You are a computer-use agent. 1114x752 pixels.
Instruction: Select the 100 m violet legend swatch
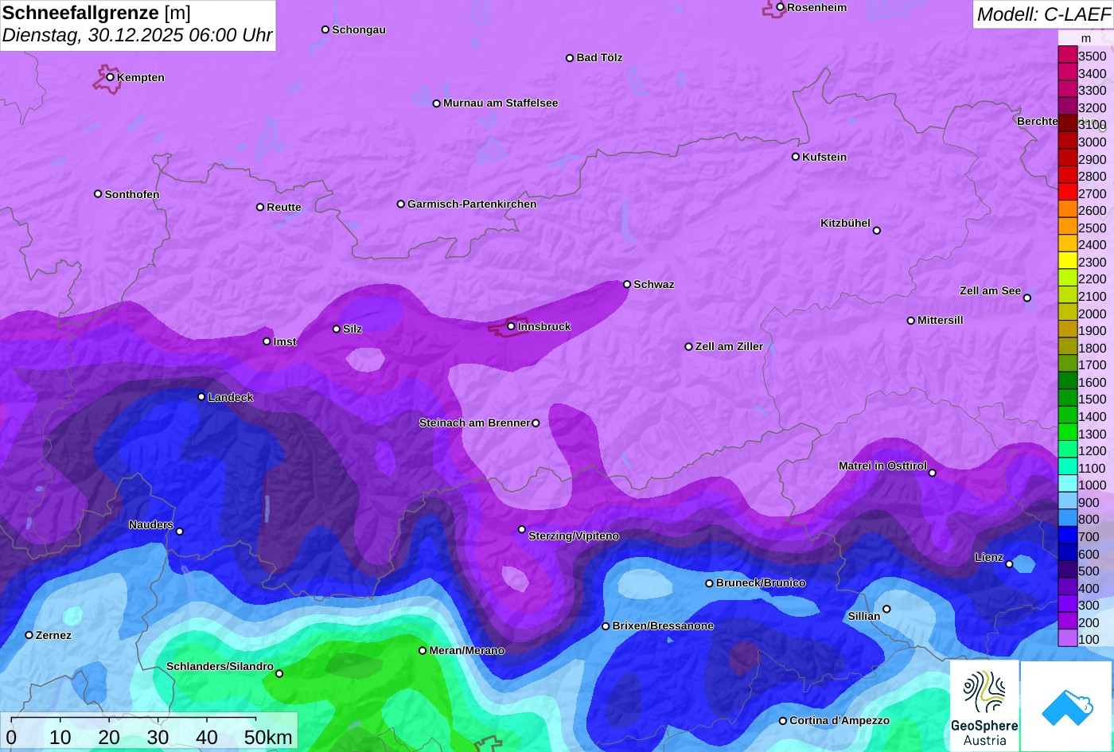point(1067,639)
